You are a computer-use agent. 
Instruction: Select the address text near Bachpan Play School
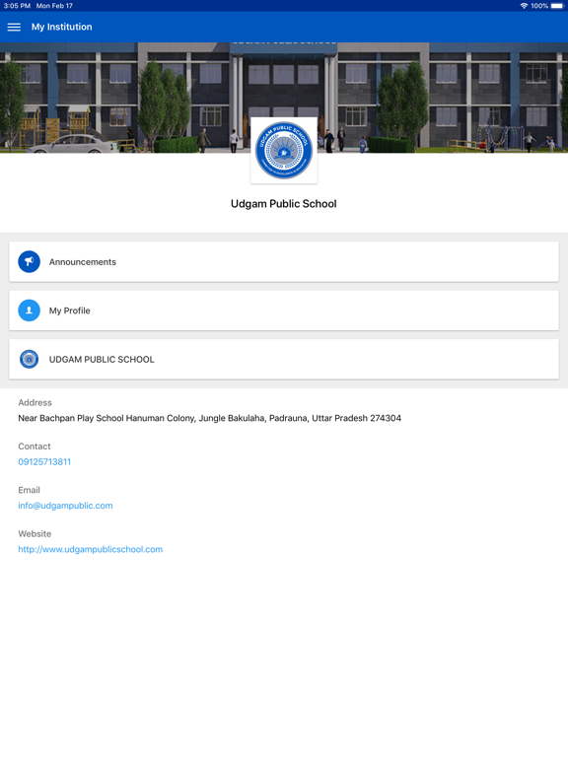[x=210, y=418]
